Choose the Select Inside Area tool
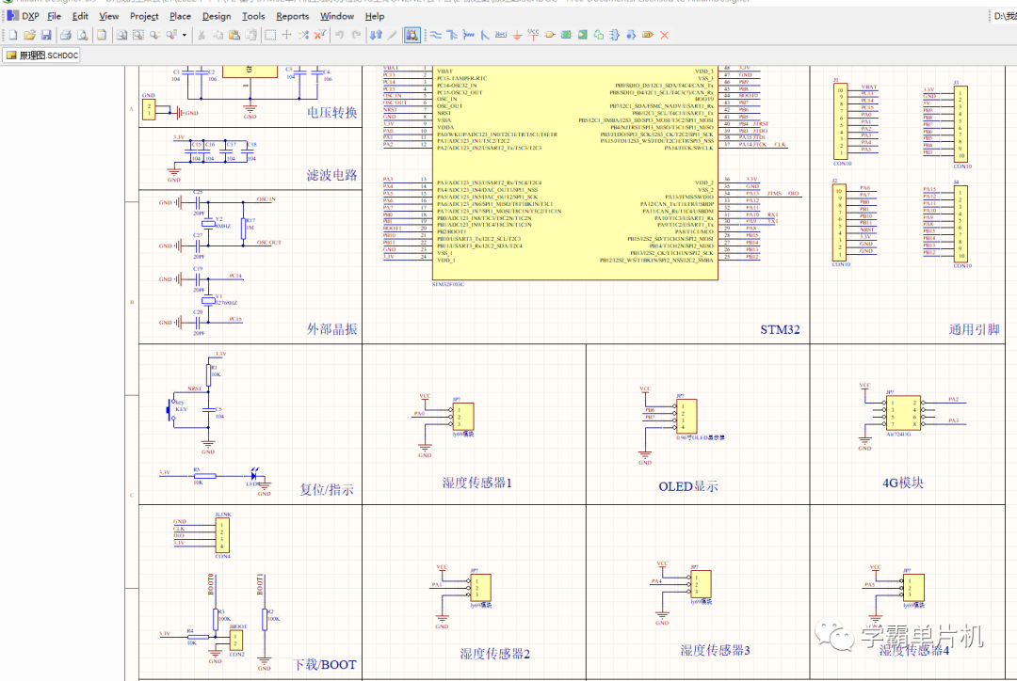 pyautogui.click(x=270, y=35)
